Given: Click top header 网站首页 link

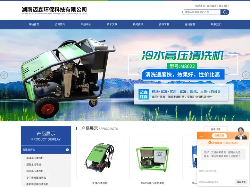Looking at the screenshot, I should (x=200, y=6).
